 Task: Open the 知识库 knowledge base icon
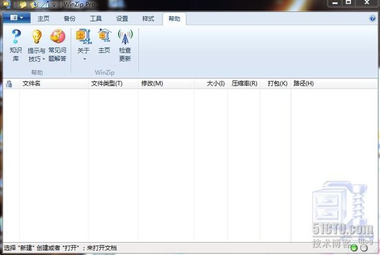coord(16,36)
